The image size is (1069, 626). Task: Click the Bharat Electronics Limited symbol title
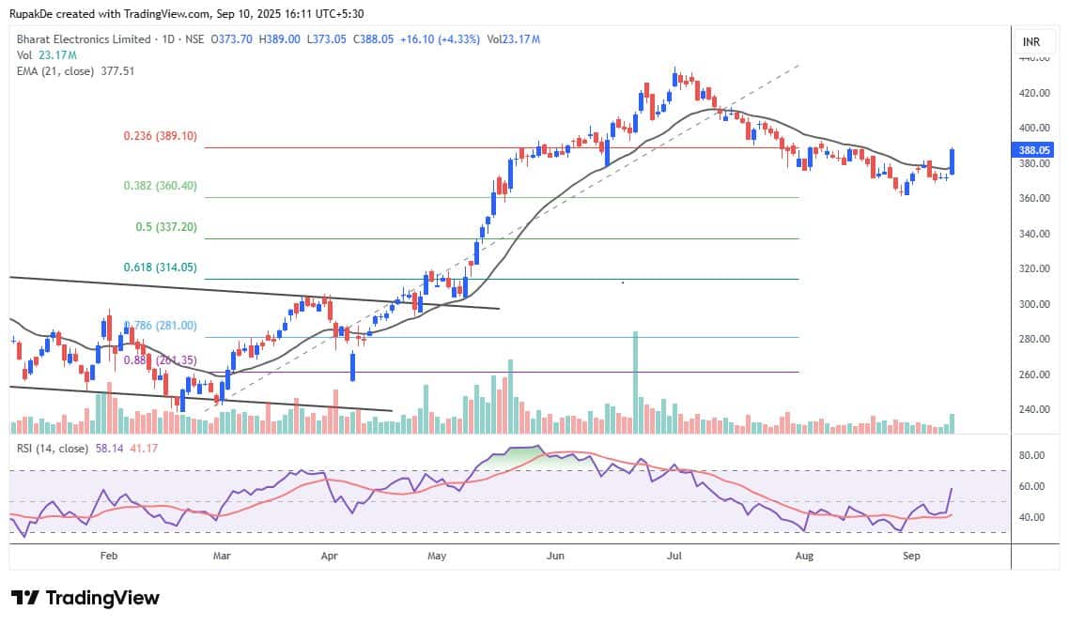85,39
